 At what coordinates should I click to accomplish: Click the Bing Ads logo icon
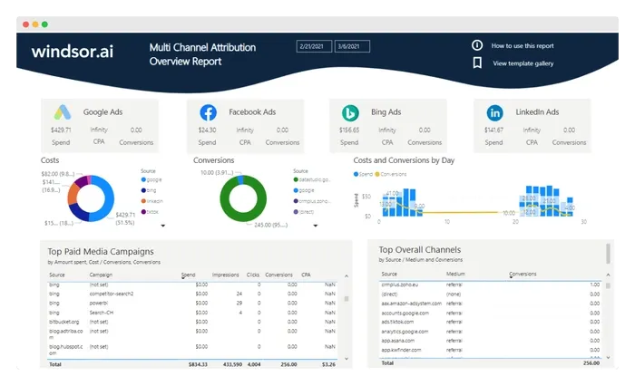(x=350, y=113)
